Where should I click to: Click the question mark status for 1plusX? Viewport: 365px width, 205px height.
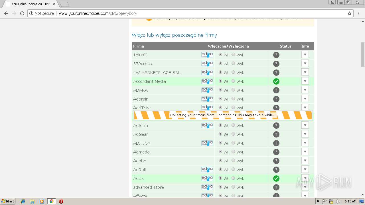point(276,55)
